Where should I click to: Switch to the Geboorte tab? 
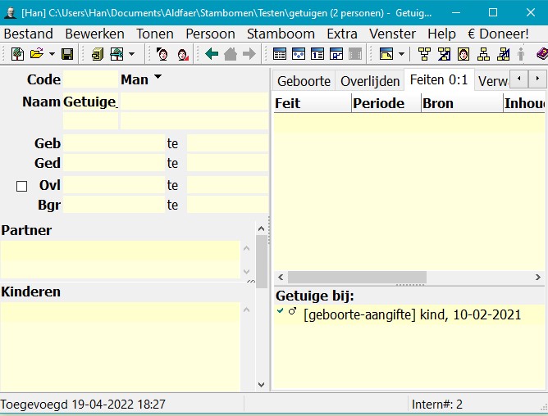tap(304, 80)
